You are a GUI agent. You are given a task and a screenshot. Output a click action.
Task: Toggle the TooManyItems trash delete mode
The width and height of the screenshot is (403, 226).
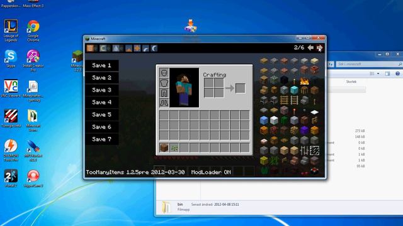click(90, 48)
